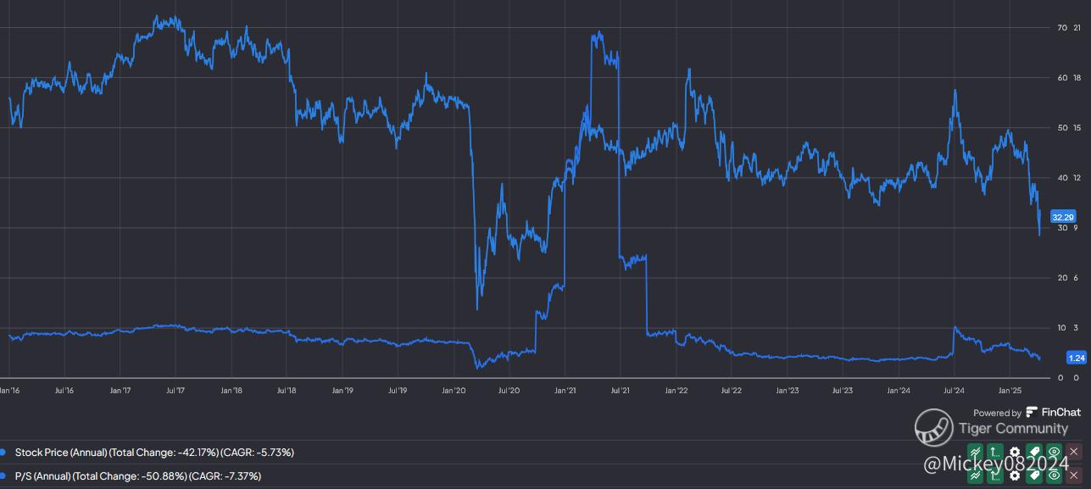
Task: Click the blue dot beside Stock Price
Action: (3, 453)
